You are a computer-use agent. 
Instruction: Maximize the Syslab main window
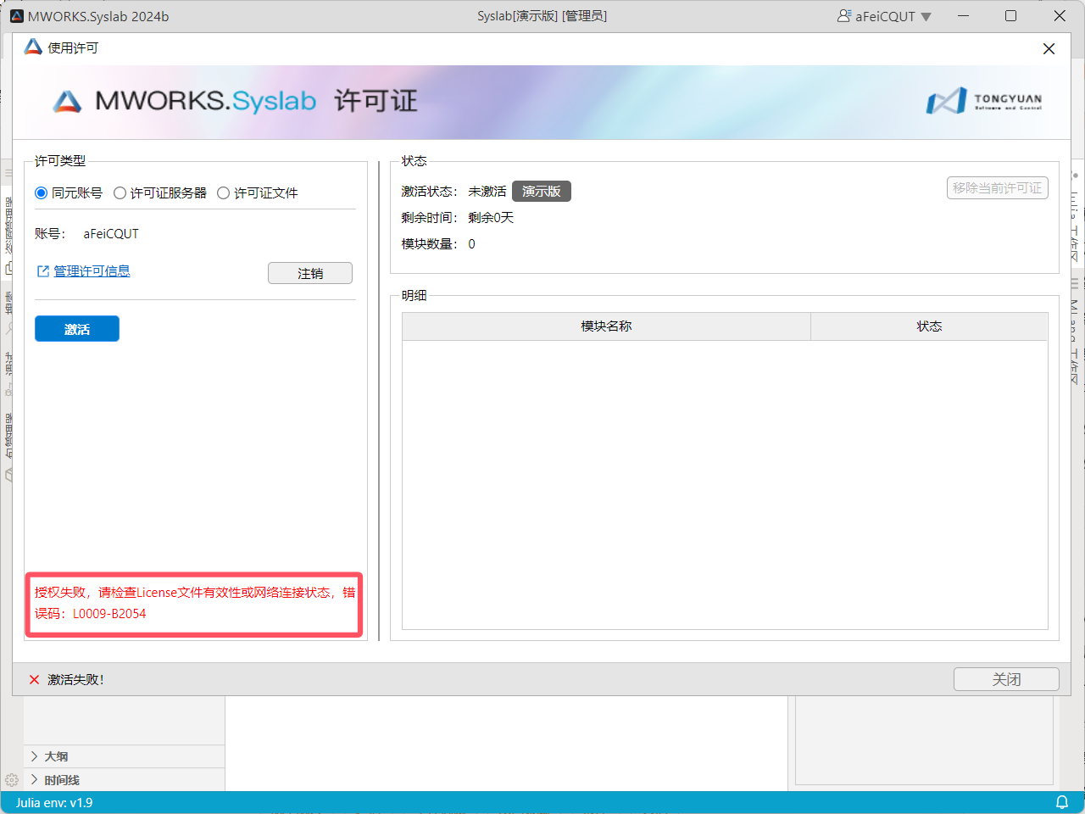[1010, 16]
